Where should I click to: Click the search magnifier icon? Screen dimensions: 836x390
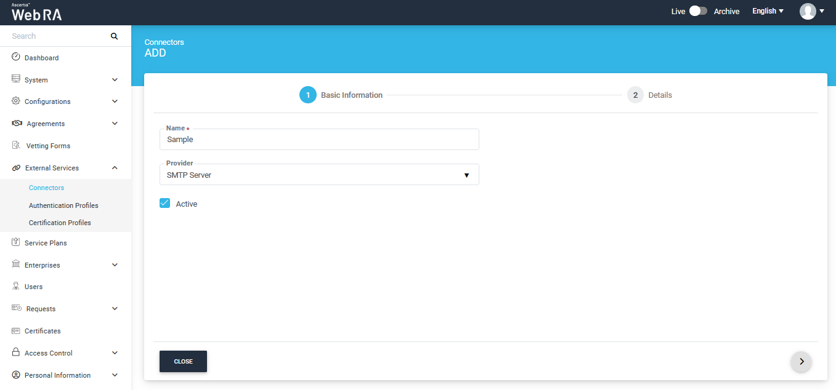pos(114,36)
